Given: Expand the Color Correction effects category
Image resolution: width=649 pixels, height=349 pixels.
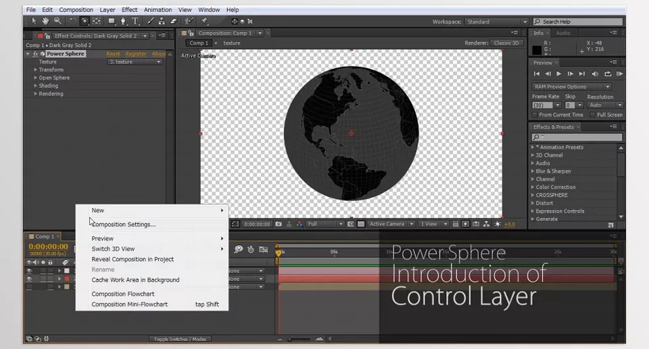Looking at the screenshot, I should tap(533, 187).
